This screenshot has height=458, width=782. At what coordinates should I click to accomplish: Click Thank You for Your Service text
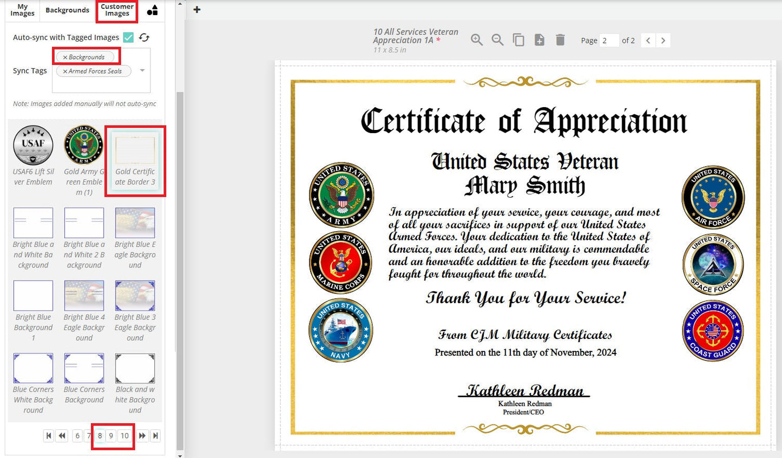[x=525, y=298]
